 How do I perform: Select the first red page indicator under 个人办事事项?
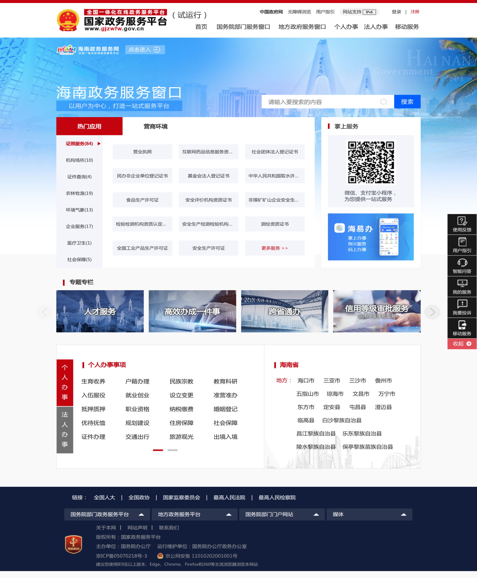(158, 450)
